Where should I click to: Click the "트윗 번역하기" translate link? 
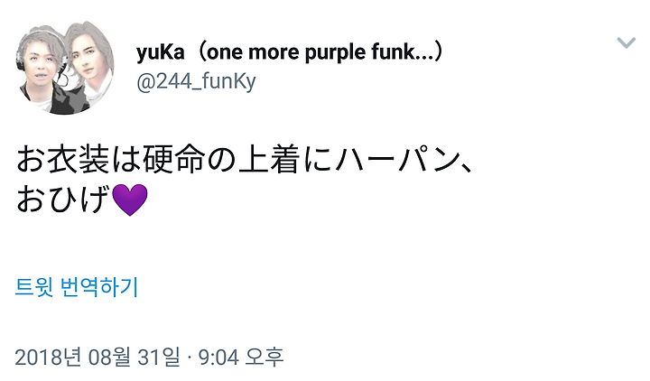point(77,288)
